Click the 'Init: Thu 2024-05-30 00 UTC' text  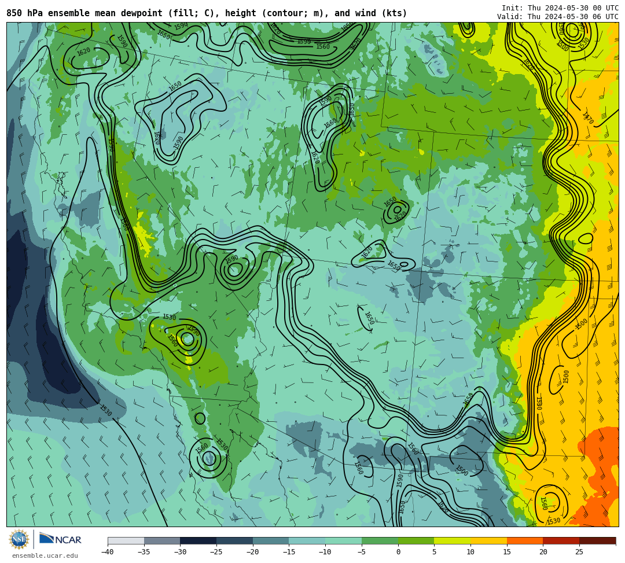[x=560, y=8]
